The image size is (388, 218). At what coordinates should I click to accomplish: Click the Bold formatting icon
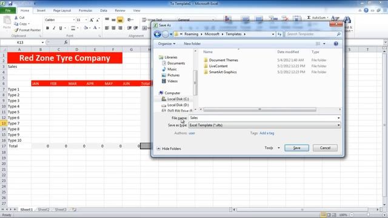click(47, 28)
